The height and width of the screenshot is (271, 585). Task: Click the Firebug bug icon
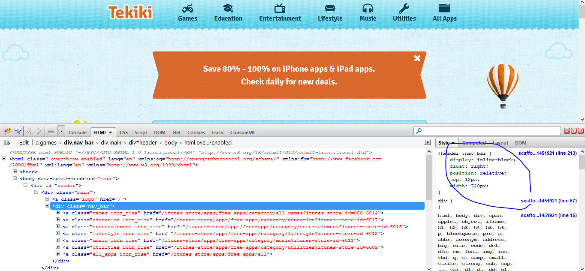(x=7, y=131)
